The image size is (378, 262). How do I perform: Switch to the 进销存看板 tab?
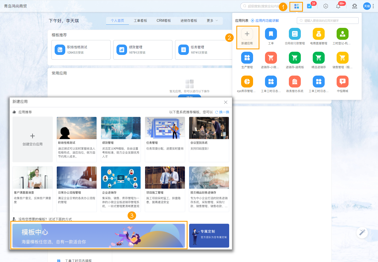(189, 20)
